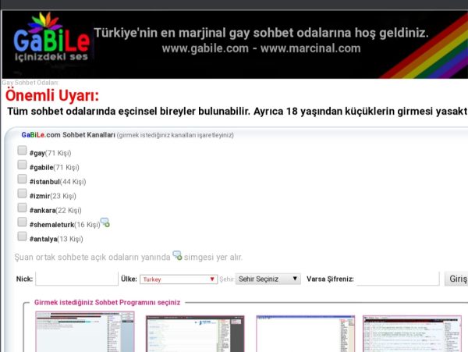Open the Sehir Seçiniz city dropdown
Image resolution: width=468 pixels, height=352 pixels.
(x=268, y=279)
